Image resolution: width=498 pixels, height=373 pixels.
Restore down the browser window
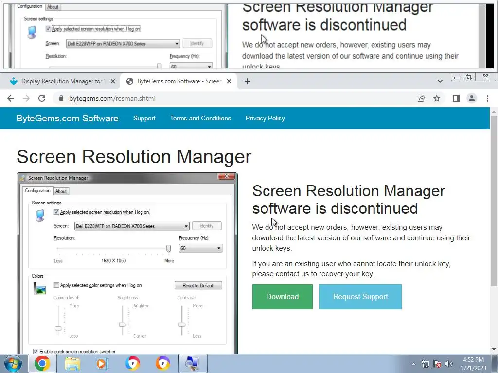pos(469,77)
